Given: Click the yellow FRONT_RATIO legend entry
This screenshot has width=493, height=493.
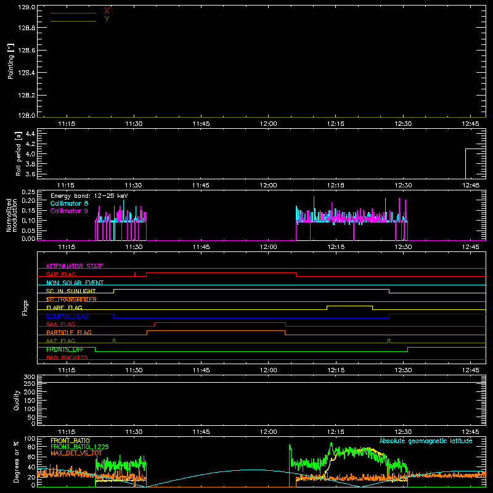Looking at the screenshot, I should coord(70,441).
